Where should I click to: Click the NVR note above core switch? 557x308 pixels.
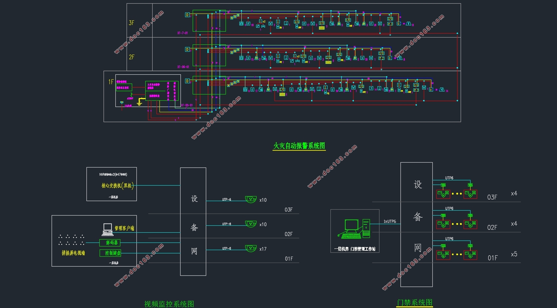click(113, 174)
